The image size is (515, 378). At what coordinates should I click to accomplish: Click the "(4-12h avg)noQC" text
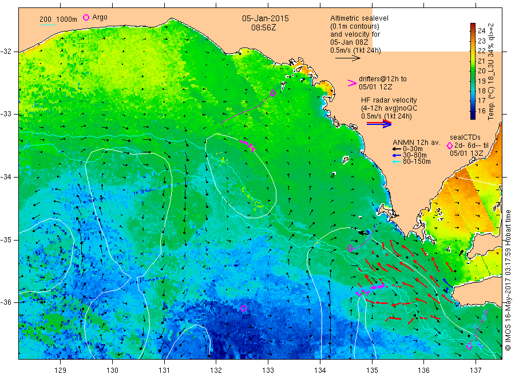(389, 108)
